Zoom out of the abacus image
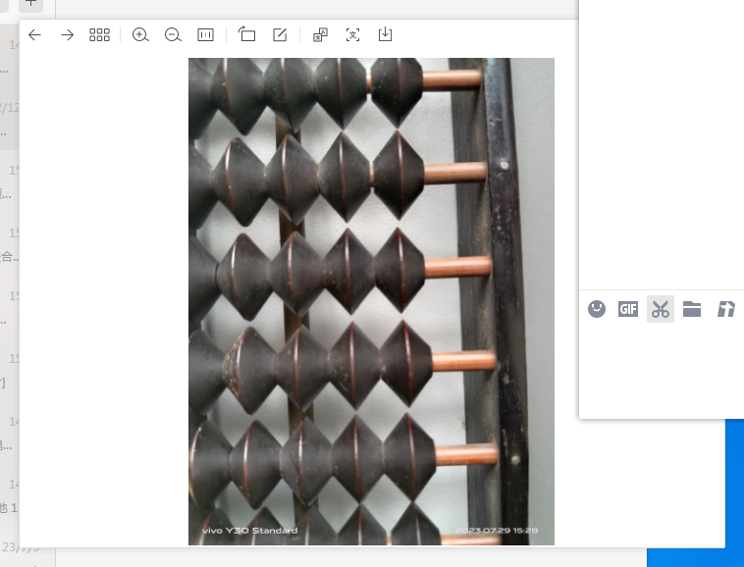This screenshot has width=744, height=567. (173, 34)
